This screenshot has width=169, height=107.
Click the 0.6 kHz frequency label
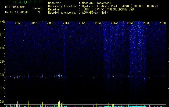(2, 102)
